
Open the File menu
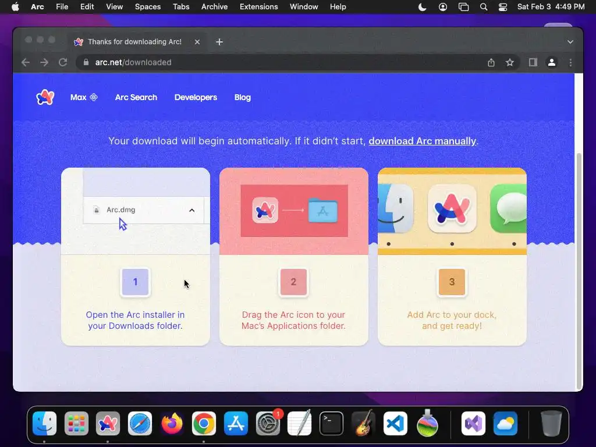62,7
